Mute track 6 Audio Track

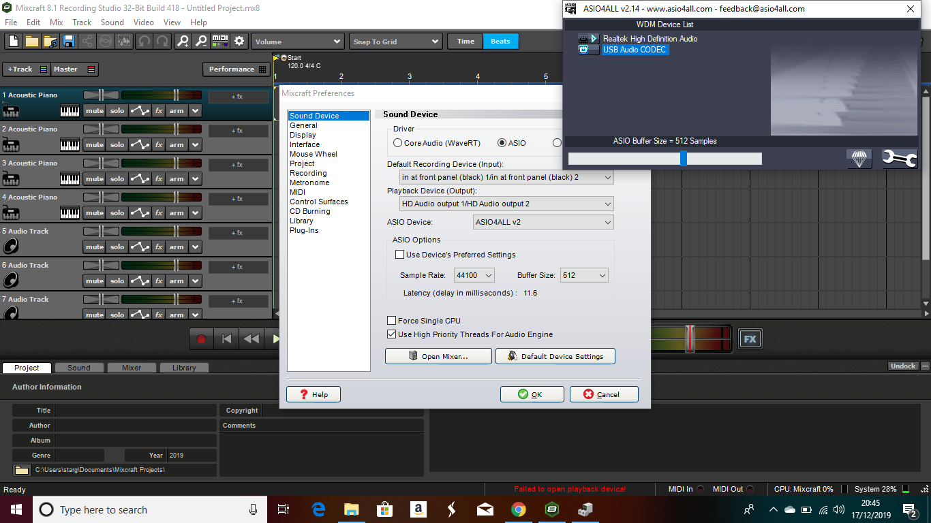95,281
